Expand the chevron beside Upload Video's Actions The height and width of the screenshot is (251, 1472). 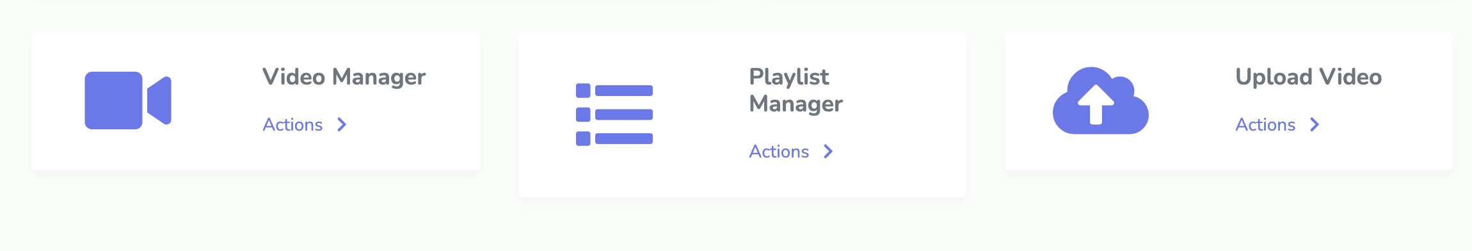1315,124
